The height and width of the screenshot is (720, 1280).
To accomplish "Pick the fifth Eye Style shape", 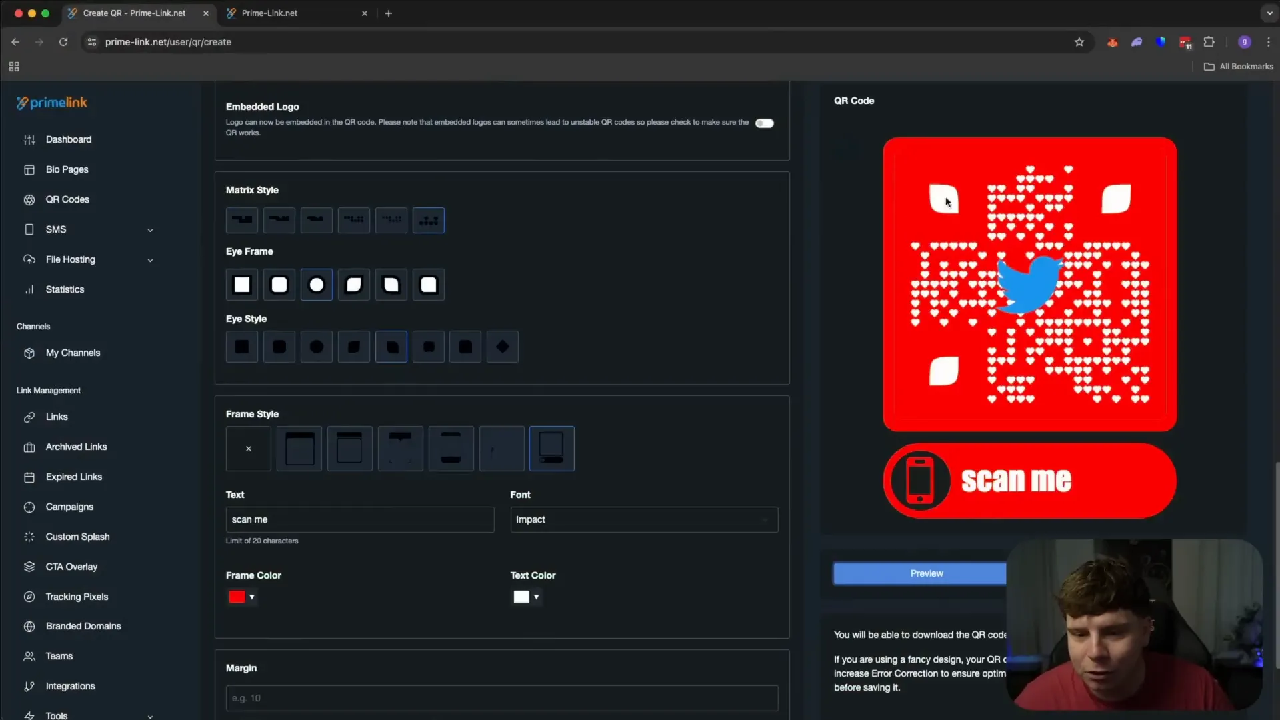I will 391,347.
